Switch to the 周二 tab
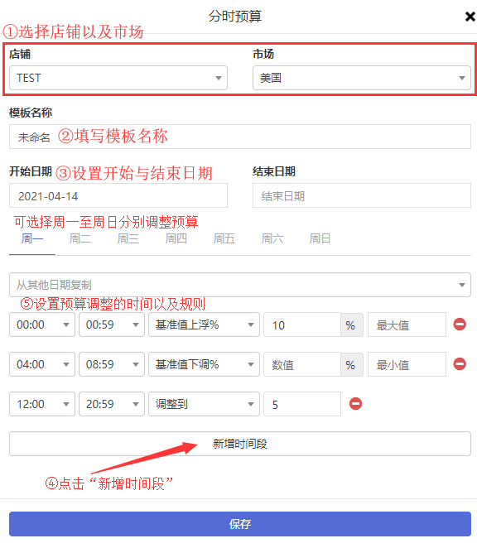Screen dimensions: 477x548 coord(80,239)
